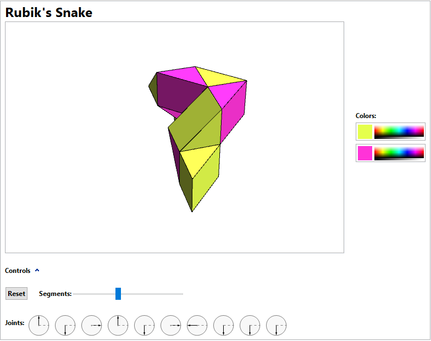Click the eighth joint dial
Screen dimensions: 431x341
coord(224,326)
